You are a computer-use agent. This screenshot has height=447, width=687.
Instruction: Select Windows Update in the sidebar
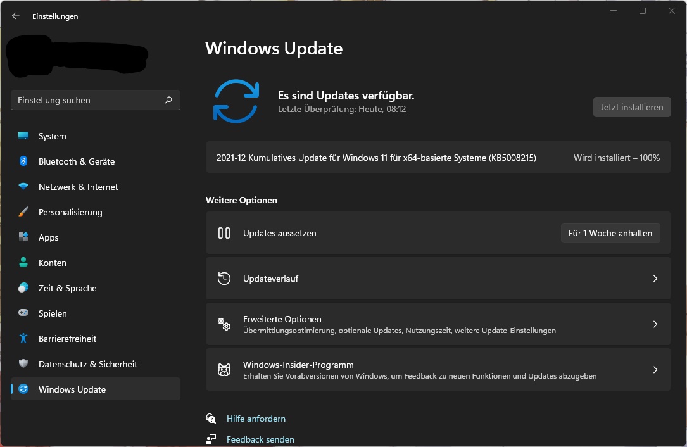96,389
